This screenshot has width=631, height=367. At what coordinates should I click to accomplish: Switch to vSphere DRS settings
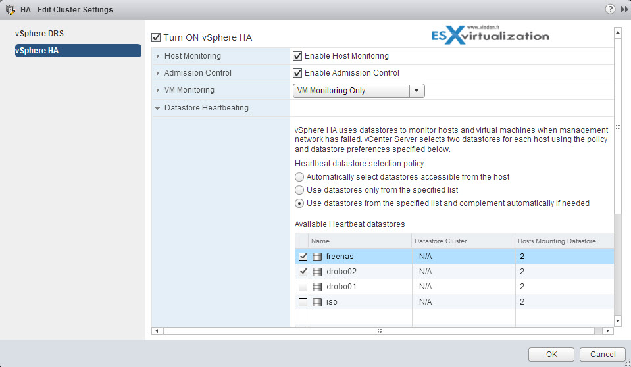click(x=39, y=34)
